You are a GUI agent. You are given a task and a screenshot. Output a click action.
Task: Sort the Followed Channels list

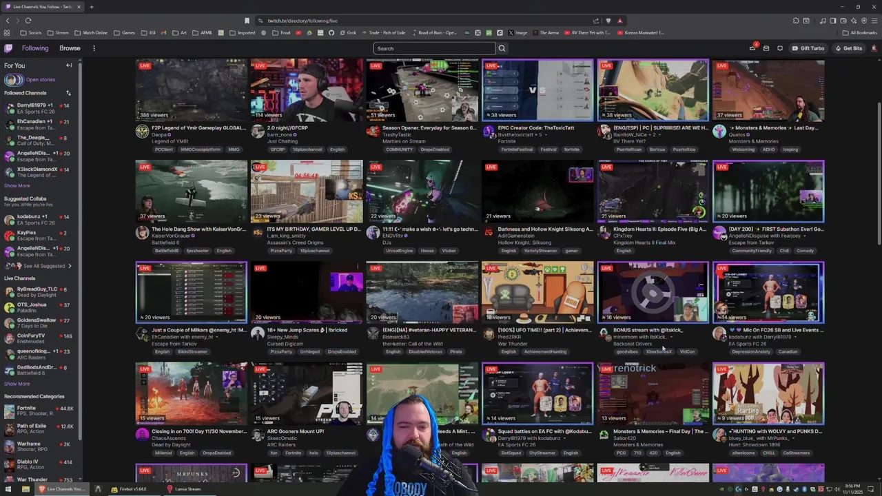[x=68, y=93]
